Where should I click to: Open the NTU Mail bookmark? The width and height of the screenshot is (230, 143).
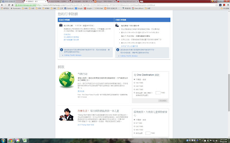point(98,8)
